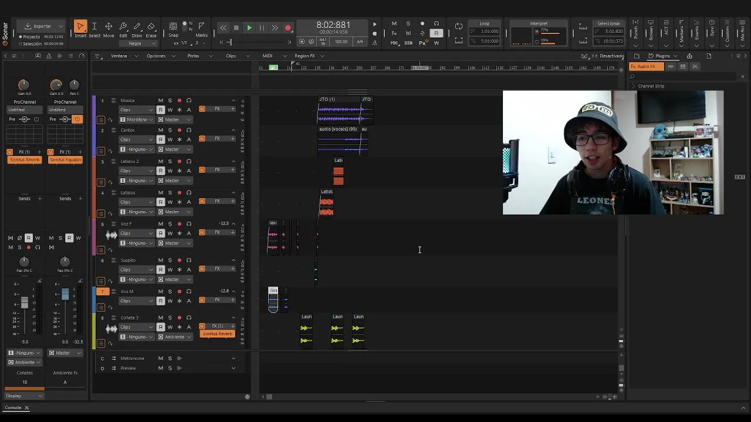Arm the Latidos 2 track for recording

point(179,161)
